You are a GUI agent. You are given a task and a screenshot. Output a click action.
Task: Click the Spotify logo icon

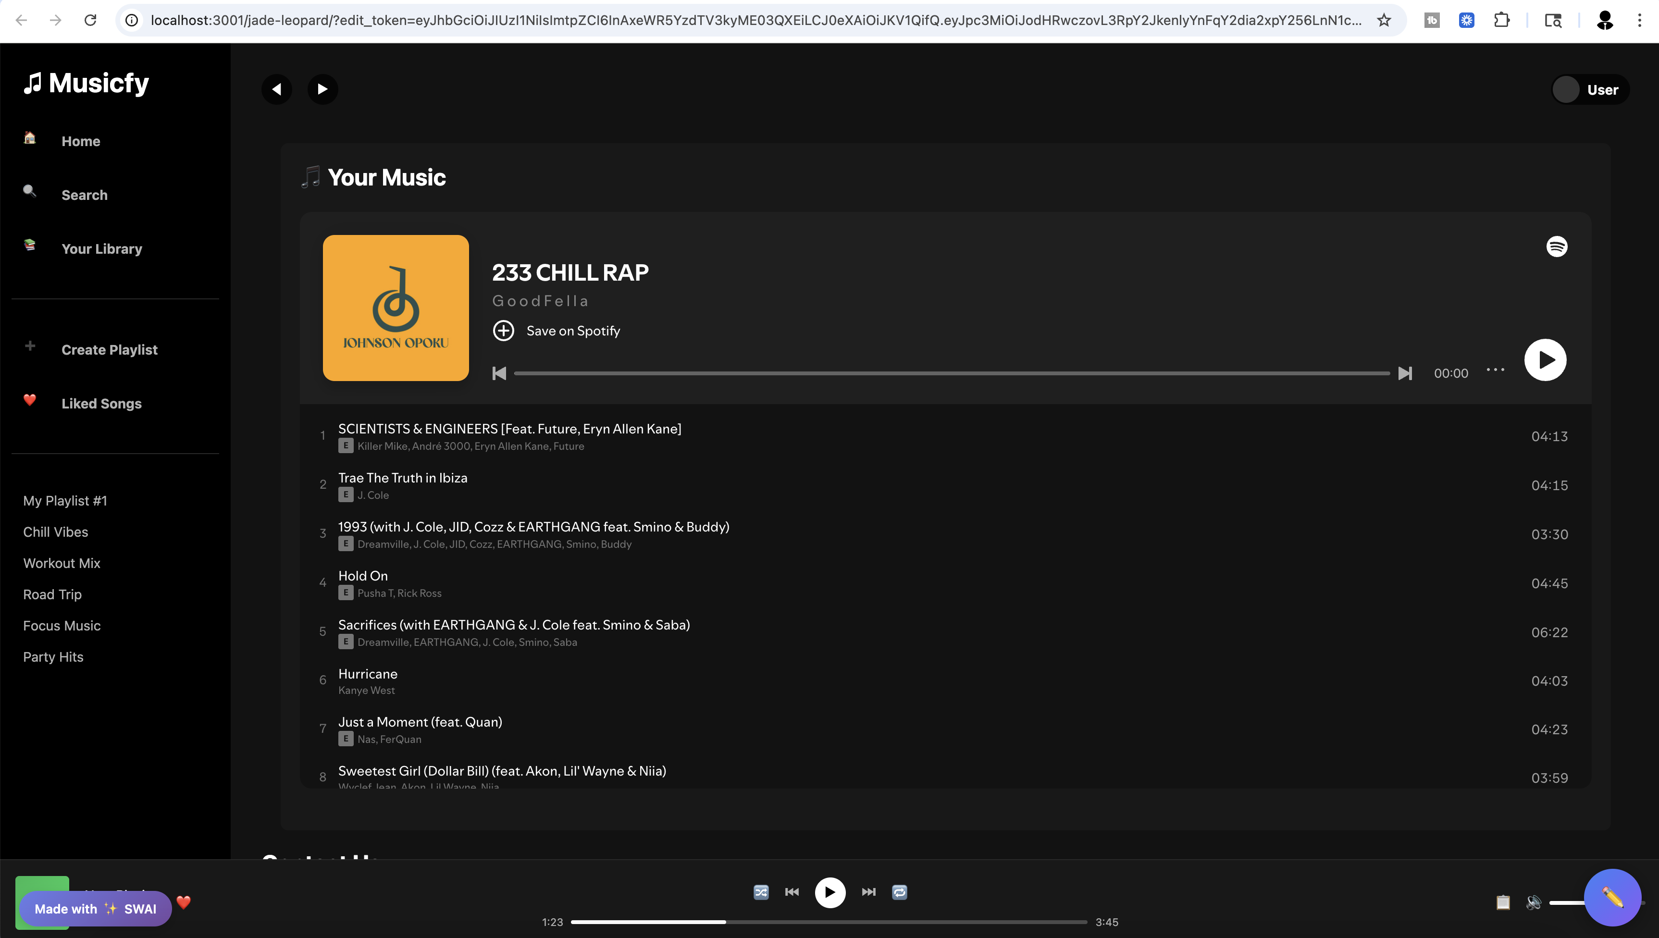click(x=1557, y=247)
